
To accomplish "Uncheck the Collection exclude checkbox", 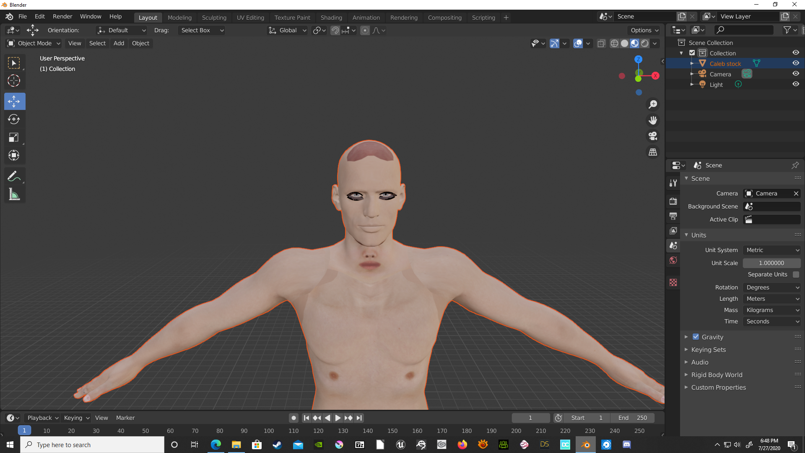I will coord(692,53).
